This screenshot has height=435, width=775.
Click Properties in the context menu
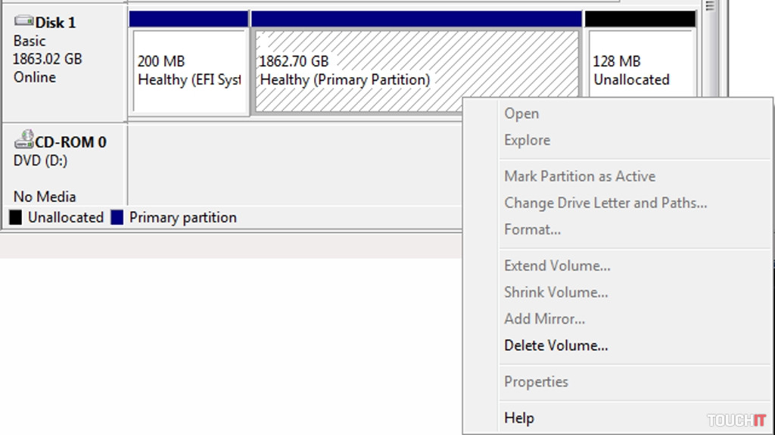[x=536, y=382]
